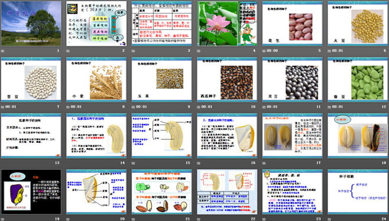Select the title slide with the tree
Viewport: 389px width, 221px height.
coord(31,24)
